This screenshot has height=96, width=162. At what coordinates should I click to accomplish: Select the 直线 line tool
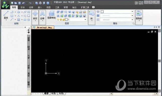(x=6, y=15)
